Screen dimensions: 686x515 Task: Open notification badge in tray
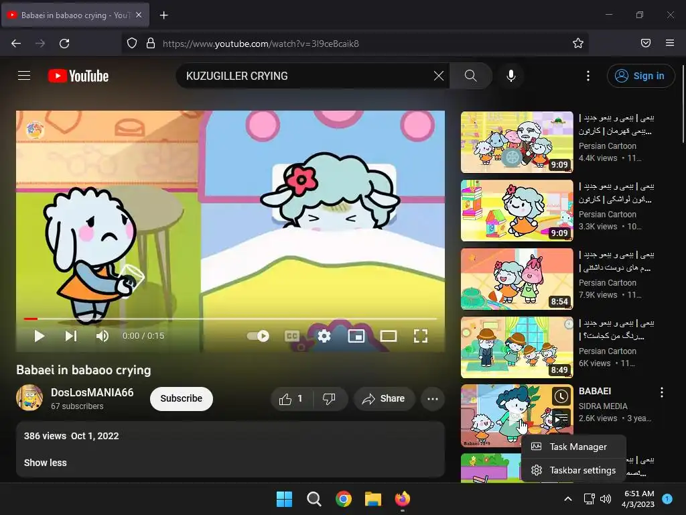pos(667,499)
